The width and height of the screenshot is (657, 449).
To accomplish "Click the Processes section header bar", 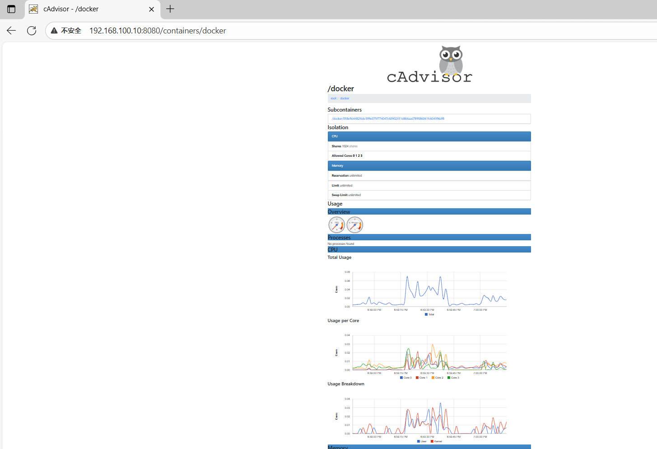I will tap(429, 237).
